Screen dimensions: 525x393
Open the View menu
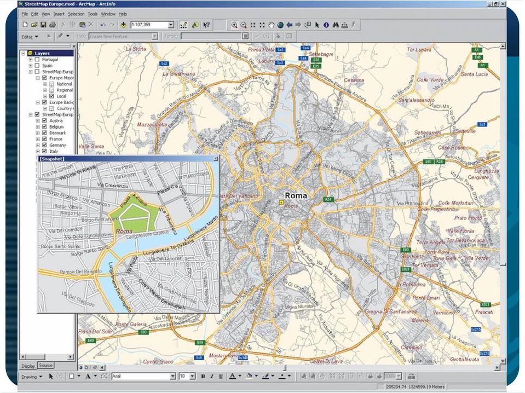tap(46, 14)
